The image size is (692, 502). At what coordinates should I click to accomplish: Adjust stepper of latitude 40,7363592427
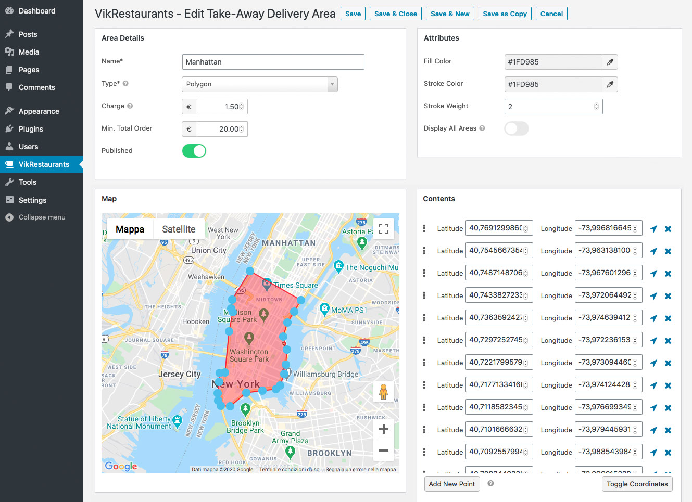coord(526,318)
